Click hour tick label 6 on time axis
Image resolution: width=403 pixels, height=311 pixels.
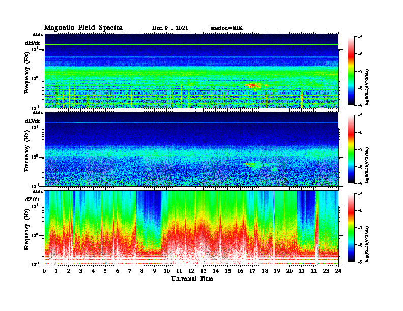pyautogui.click(x=118, y=271)
